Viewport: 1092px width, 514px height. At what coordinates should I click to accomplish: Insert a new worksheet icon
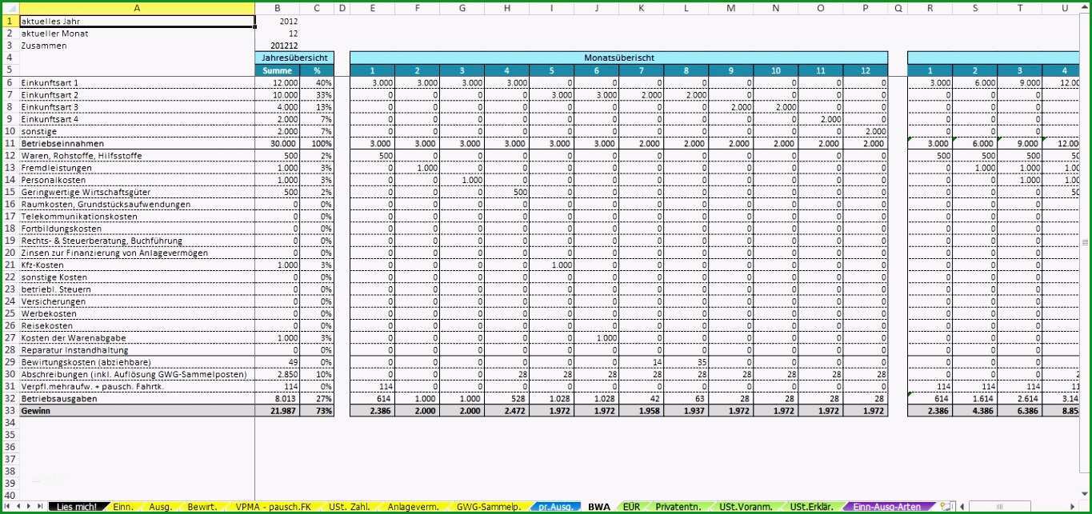[946, 507]
